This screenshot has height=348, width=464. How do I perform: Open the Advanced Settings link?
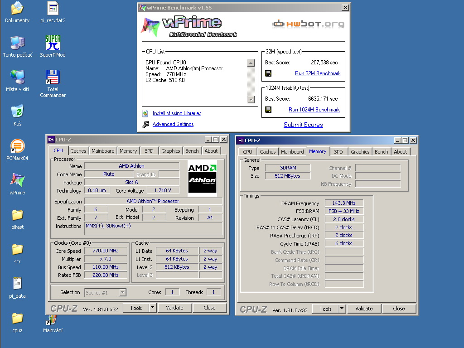(173, 124)
